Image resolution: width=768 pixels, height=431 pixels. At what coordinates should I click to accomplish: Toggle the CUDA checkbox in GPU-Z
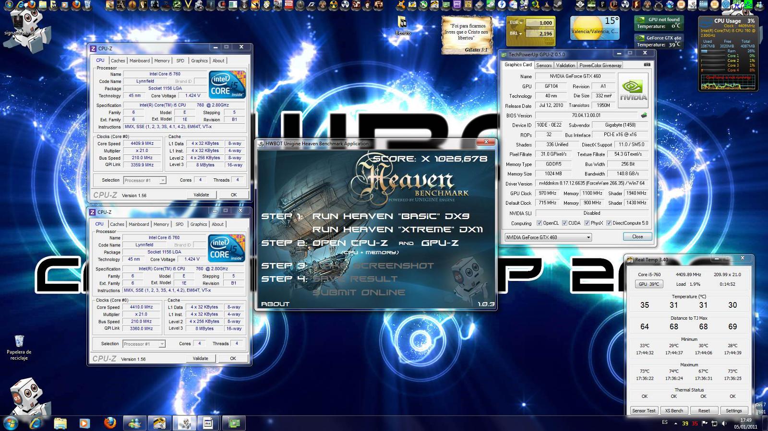[x=565, y=223]
